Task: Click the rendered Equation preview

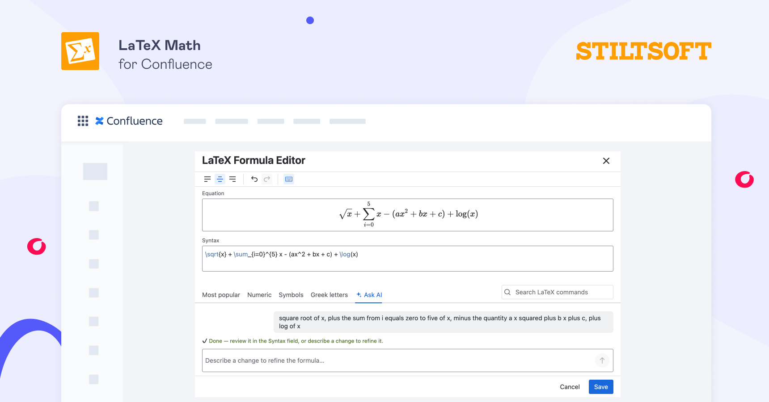Action: click(x=408, y=215)
